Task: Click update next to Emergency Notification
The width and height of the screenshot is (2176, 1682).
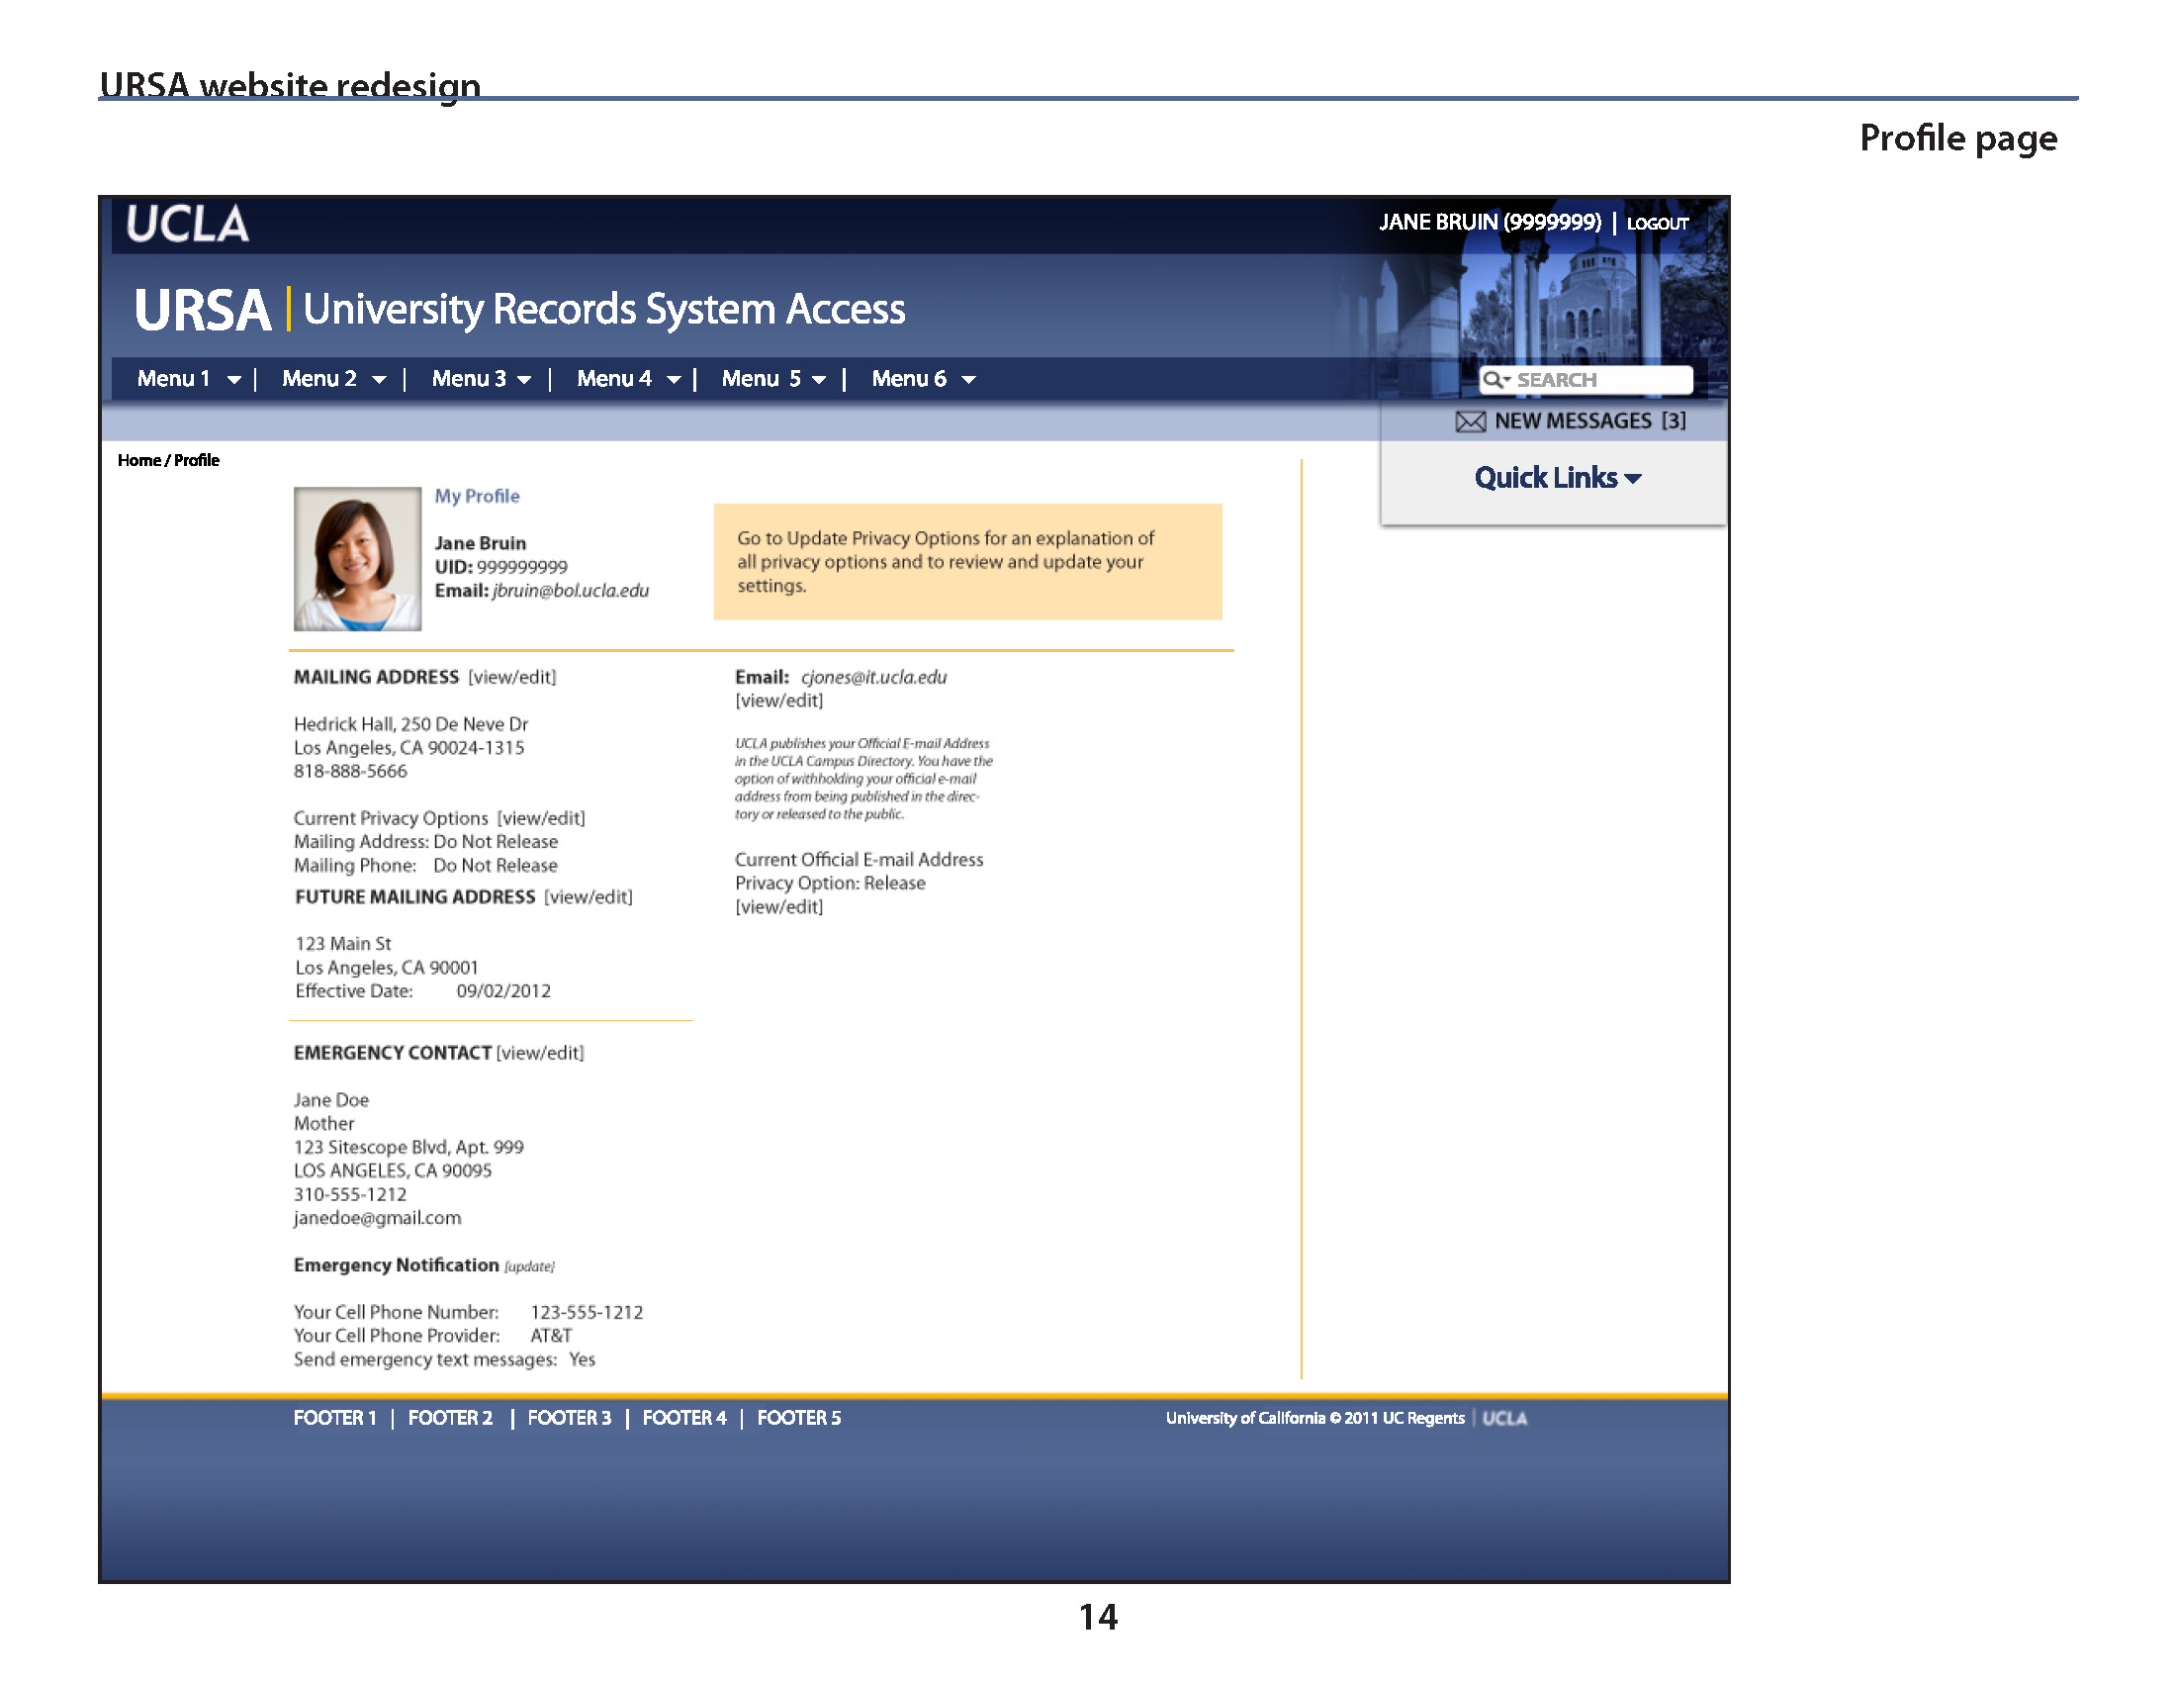Action: (529, 1266)
